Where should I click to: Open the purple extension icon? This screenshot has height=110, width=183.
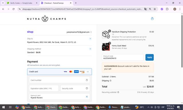pyautogui.click(x=162, y=9)
